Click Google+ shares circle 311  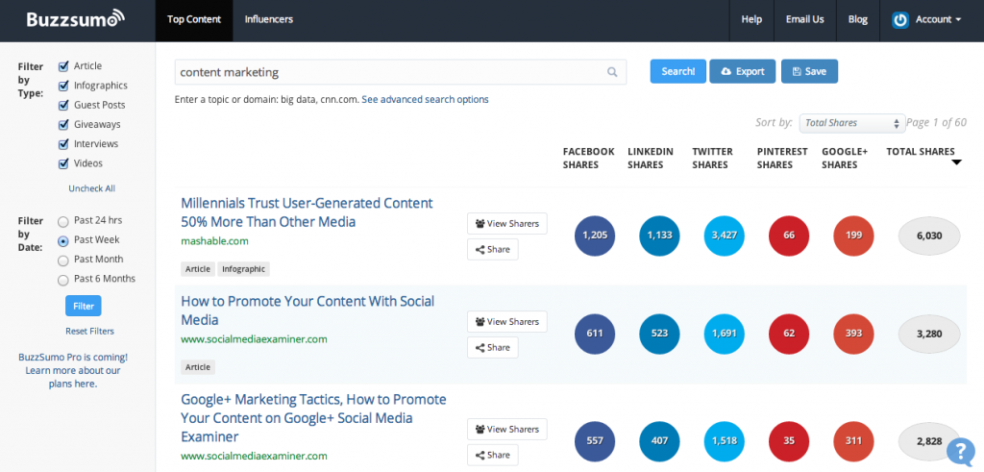(853, 441)
